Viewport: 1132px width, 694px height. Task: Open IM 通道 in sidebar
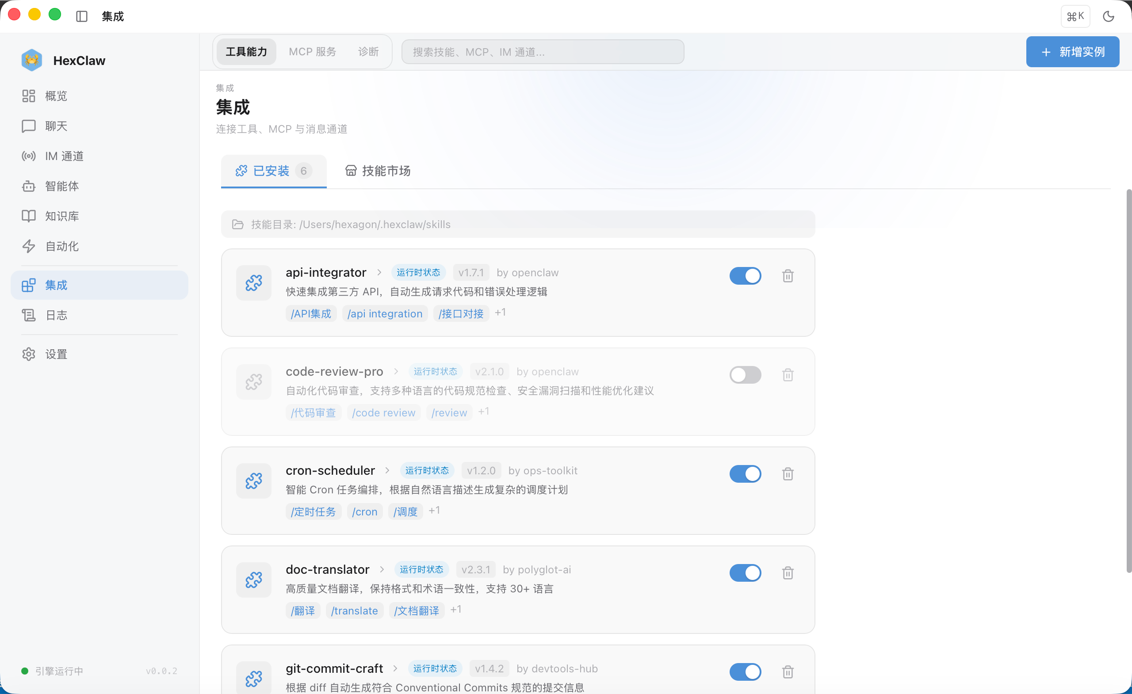coord(99,156)
